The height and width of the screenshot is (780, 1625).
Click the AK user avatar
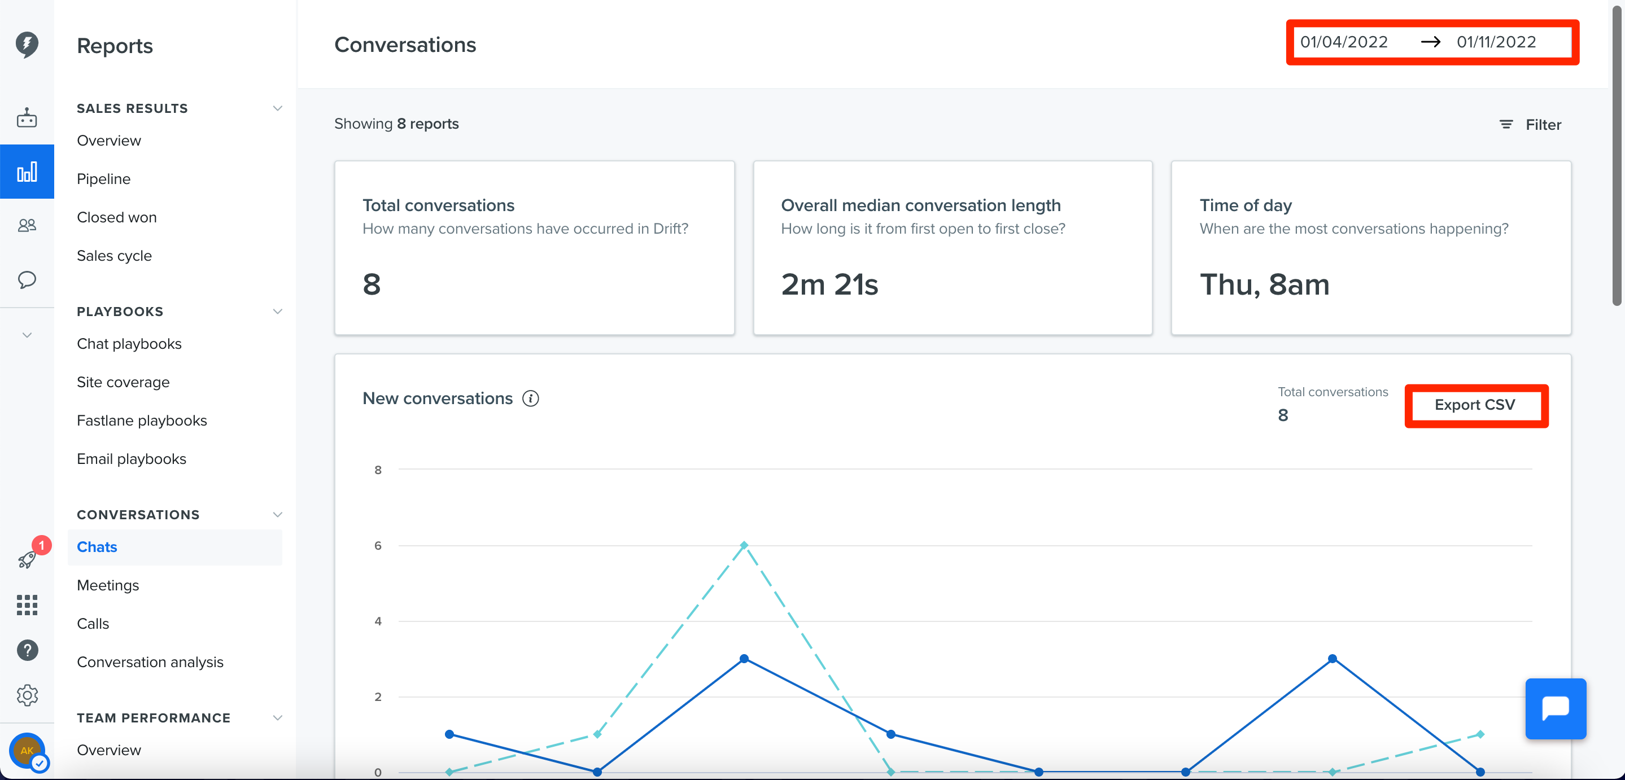[x=27, y=750]
